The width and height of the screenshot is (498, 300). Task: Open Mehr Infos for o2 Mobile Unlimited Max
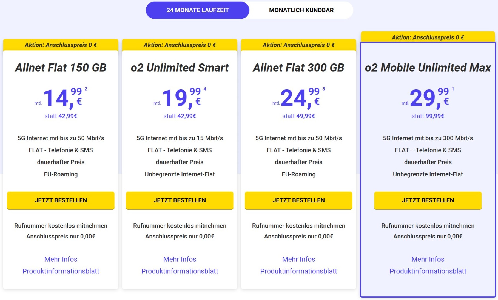point(428,259)
